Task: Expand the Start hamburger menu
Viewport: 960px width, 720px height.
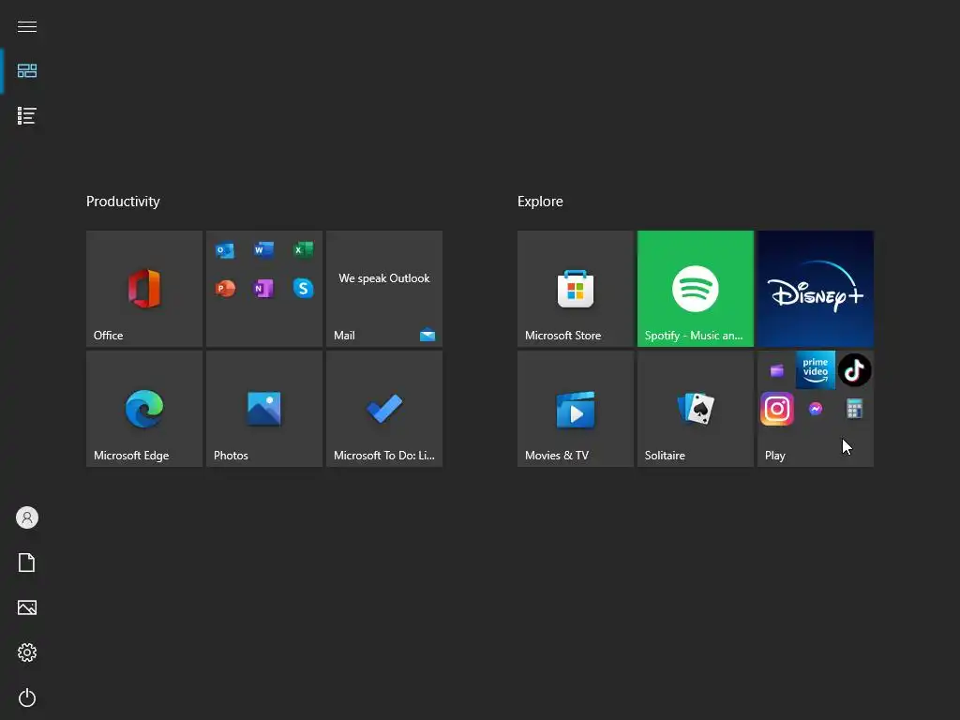Action: pyautogui.click(x=27, y=26)
